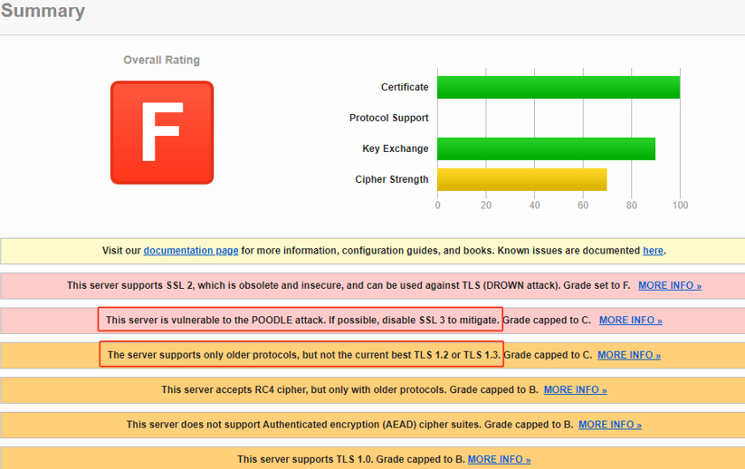Open MORE INFO for older protocols warning

pyautogui.click(x=628, y=355)
